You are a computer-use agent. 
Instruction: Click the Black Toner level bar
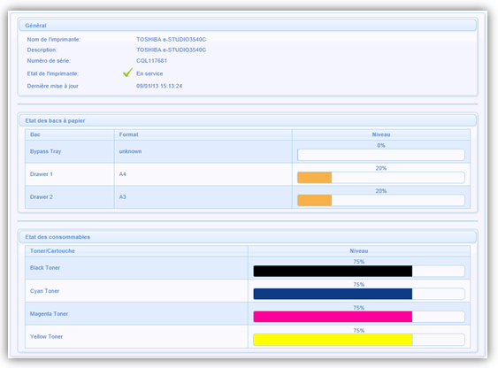(333, 272)
